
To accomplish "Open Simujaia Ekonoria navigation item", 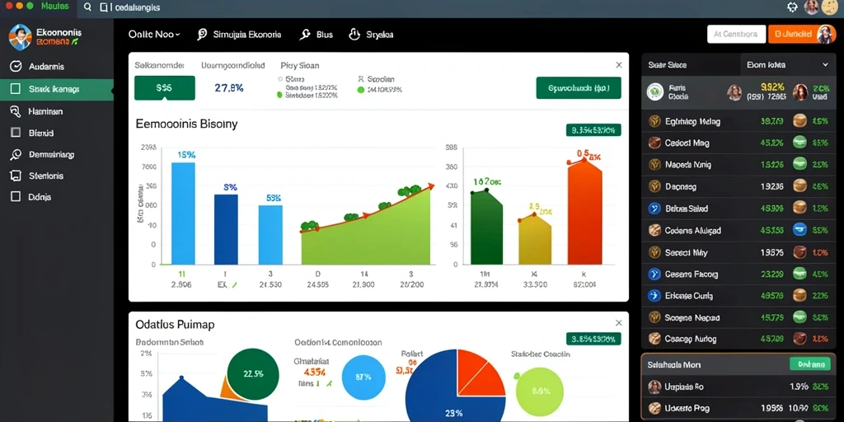I will tap(239, 34).
